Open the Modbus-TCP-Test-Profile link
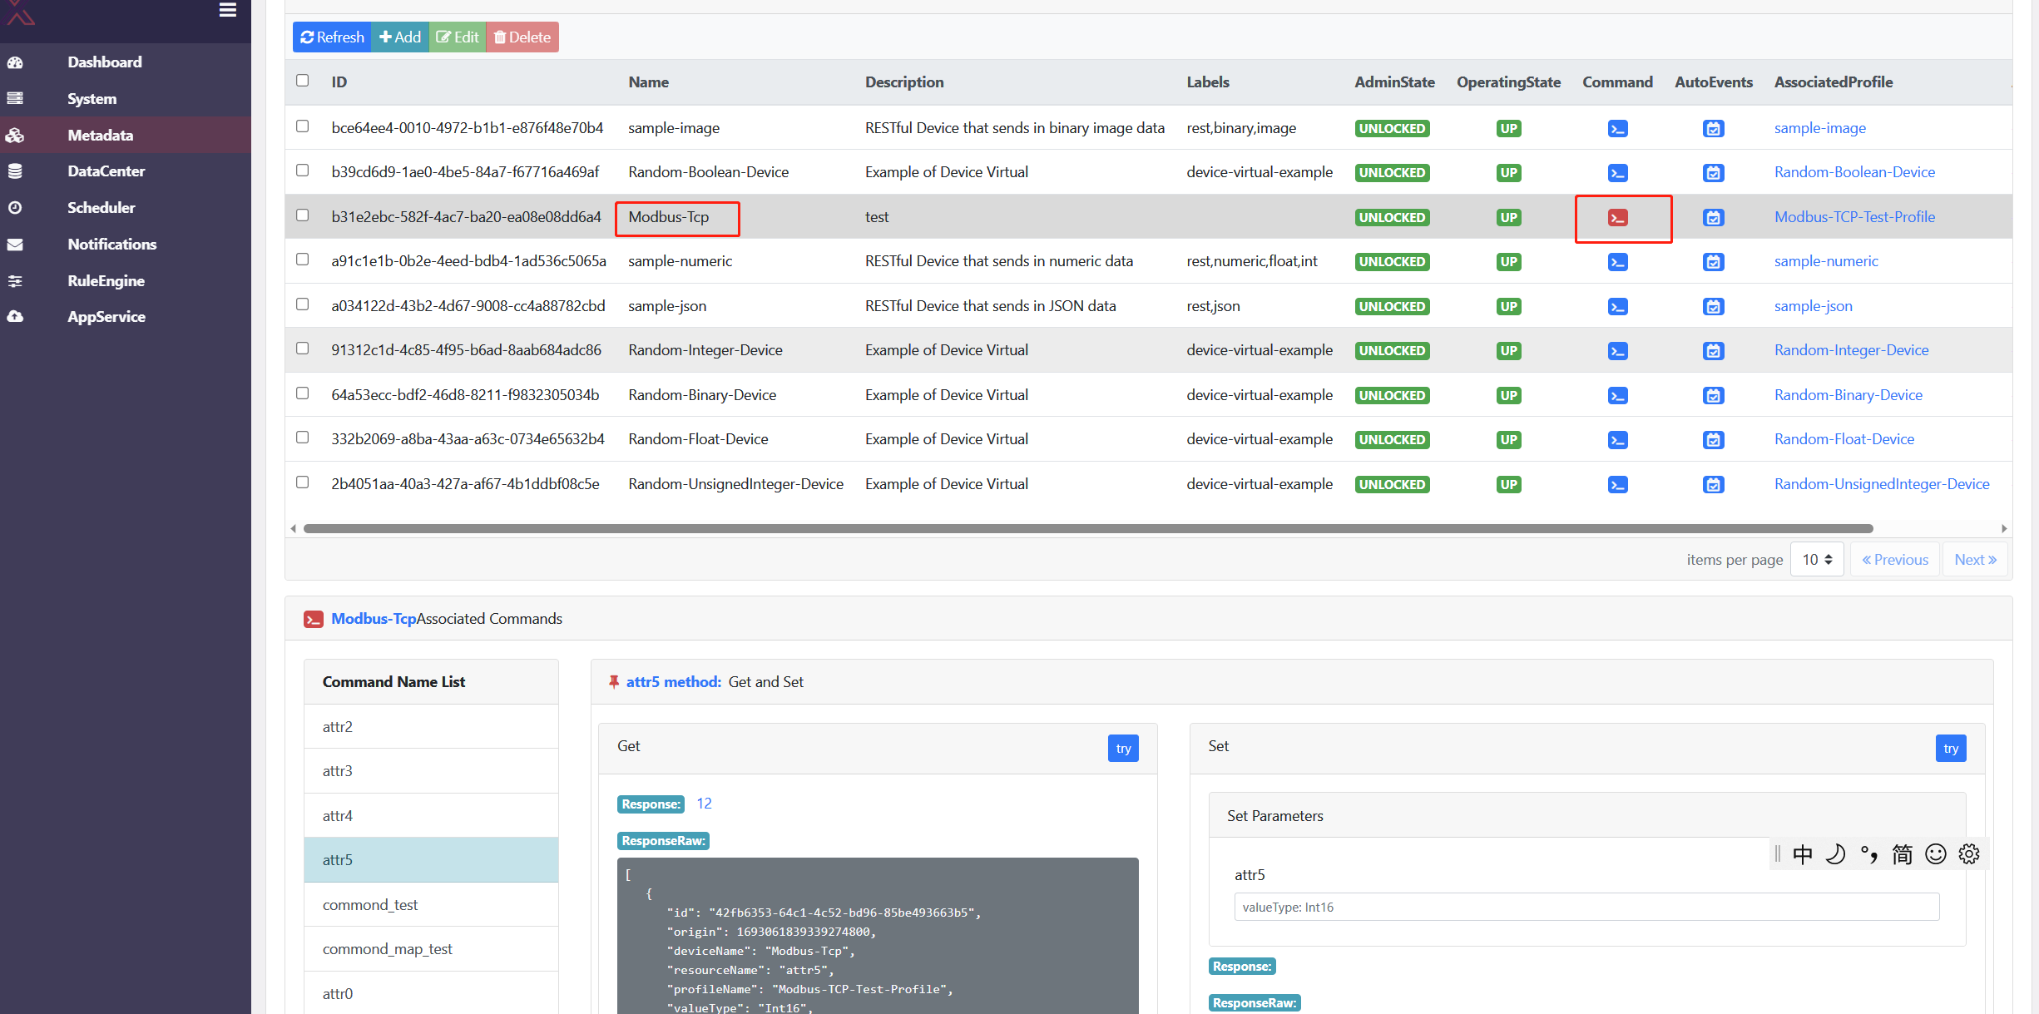 point(1854,216)
